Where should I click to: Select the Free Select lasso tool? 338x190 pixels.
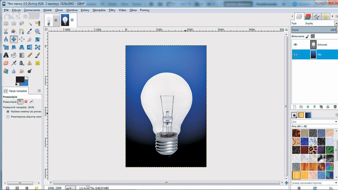[22, 24]
